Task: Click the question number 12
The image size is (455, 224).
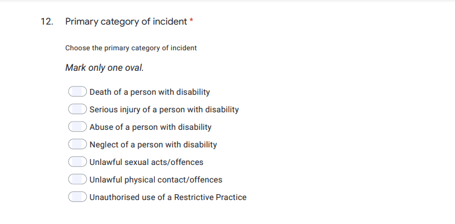Action: [47, 22]
